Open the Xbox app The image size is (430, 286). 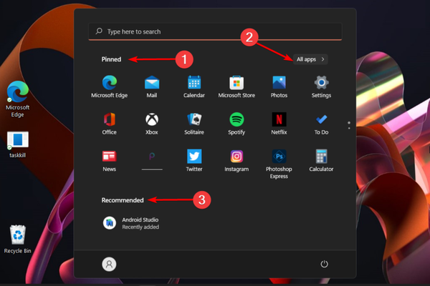[152, 124]
